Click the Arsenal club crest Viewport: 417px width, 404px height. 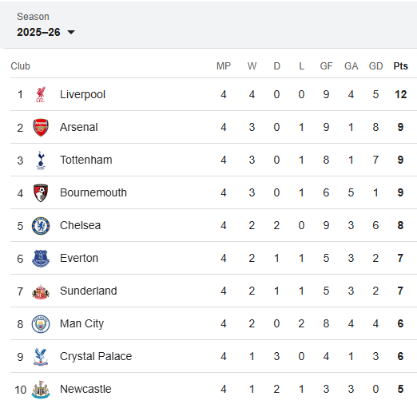tap(41, 128)
